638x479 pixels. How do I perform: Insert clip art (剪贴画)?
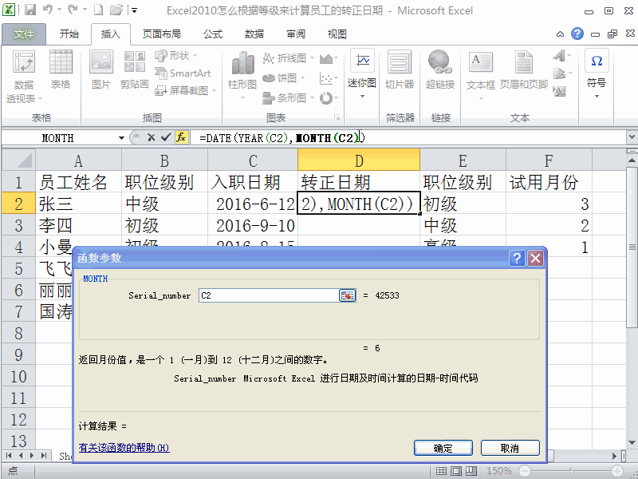click(135, 69)
